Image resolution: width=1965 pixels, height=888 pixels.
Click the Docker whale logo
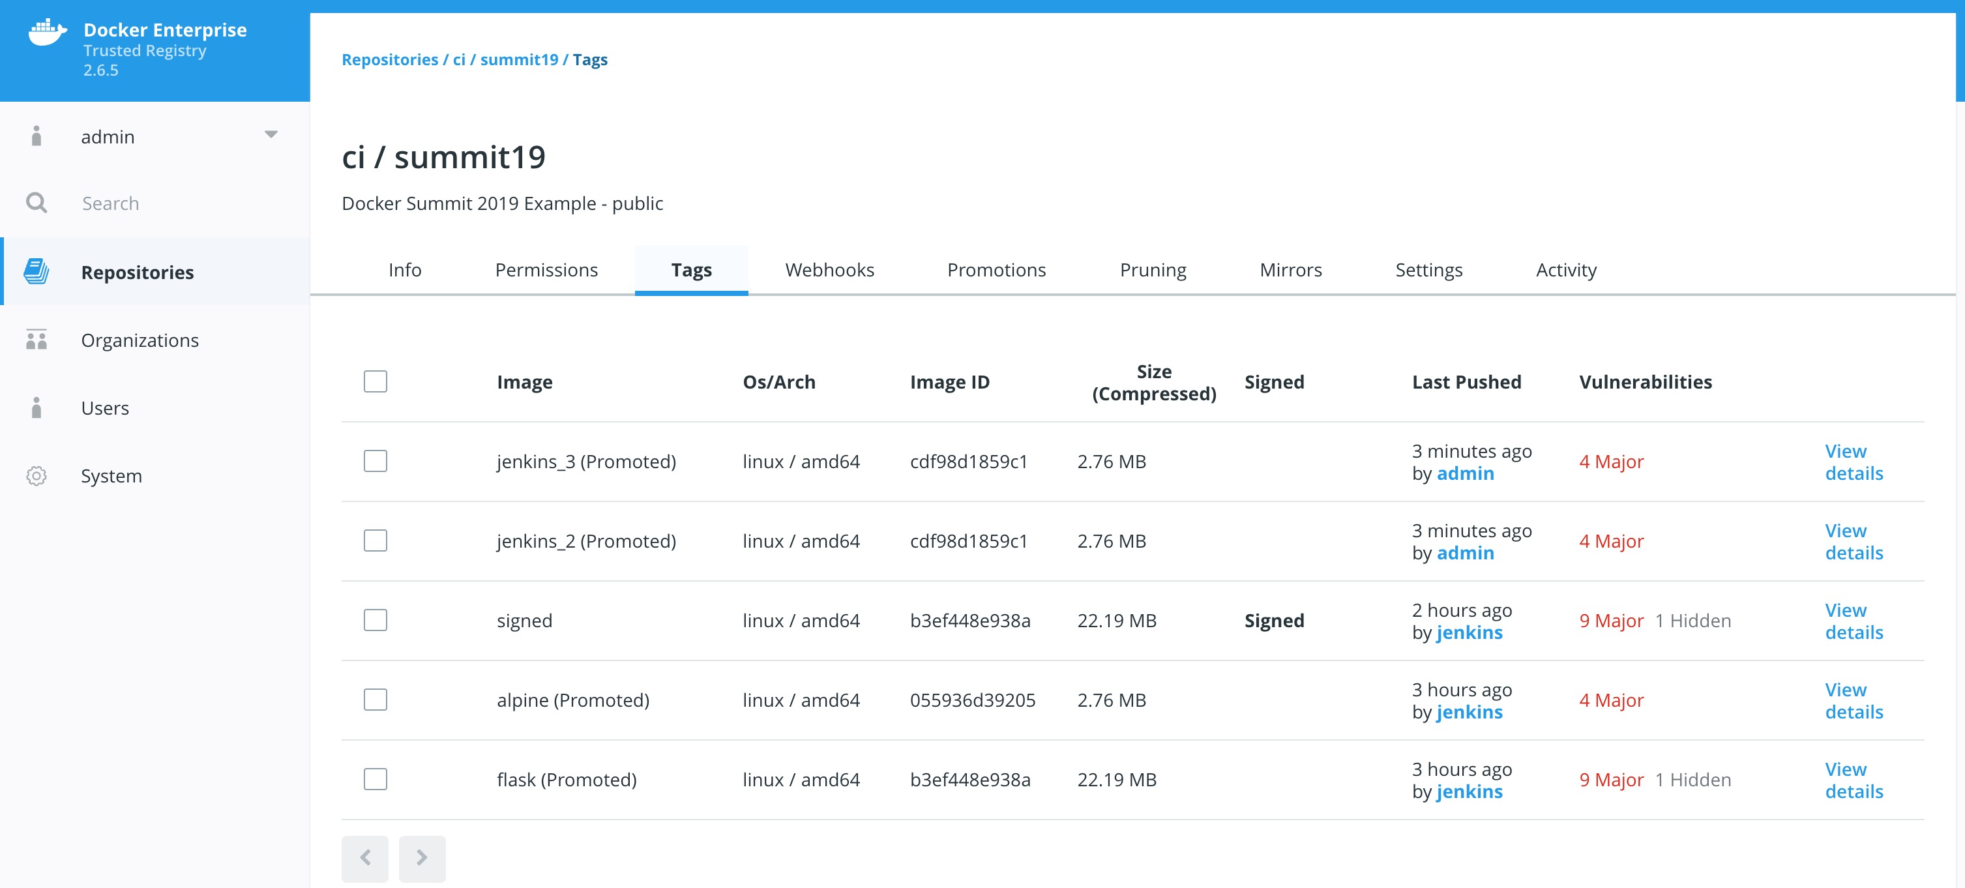48,33
